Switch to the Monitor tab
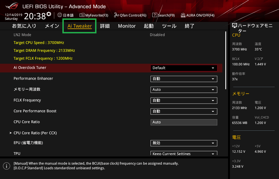This screenshot has width=279, height=179. (x=127, y=26)
